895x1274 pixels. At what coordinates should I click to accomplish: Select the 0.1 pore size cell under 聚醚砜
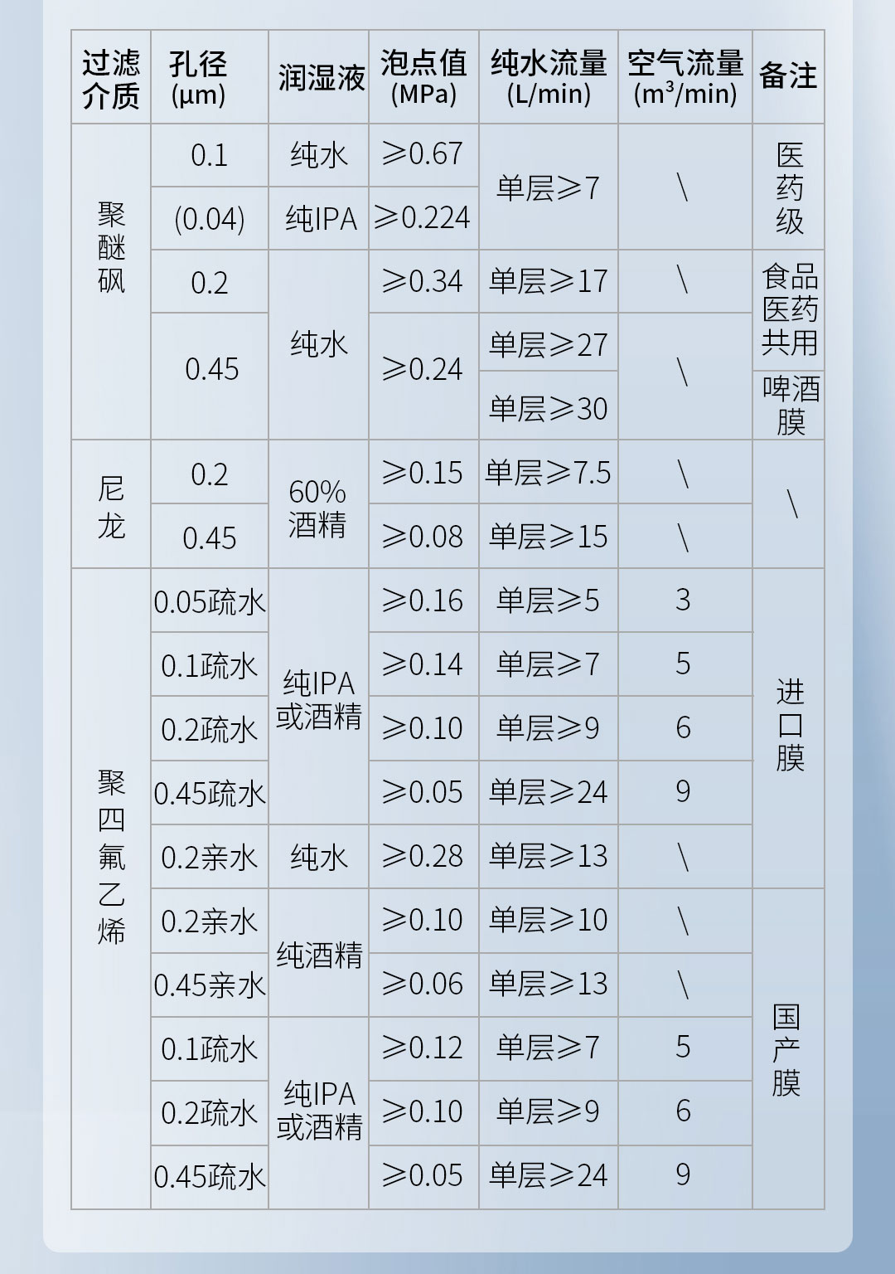210,154
